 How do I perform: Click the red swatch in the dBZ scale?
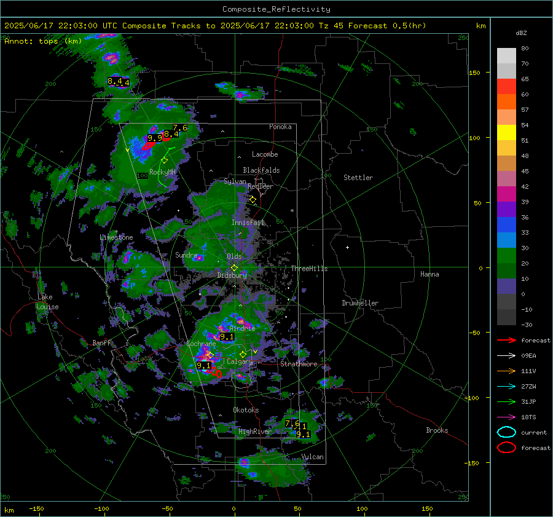pyautogui.click(x=506, y=87)
